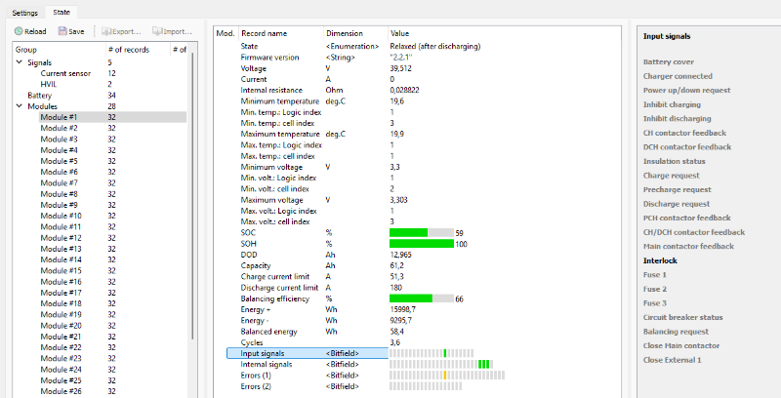Click the Insulation status signal label
Image resolution: width=781 pixels, height=398 pixels.
pyautogui.click(x=674, y=161)
